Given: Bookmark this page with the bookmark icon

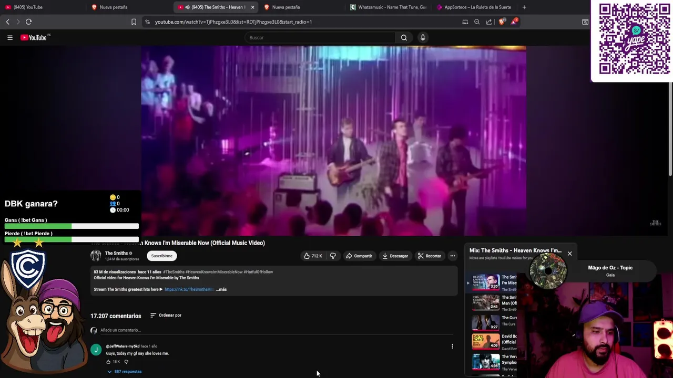Looking at the screenshot, I should pos(134,22).
